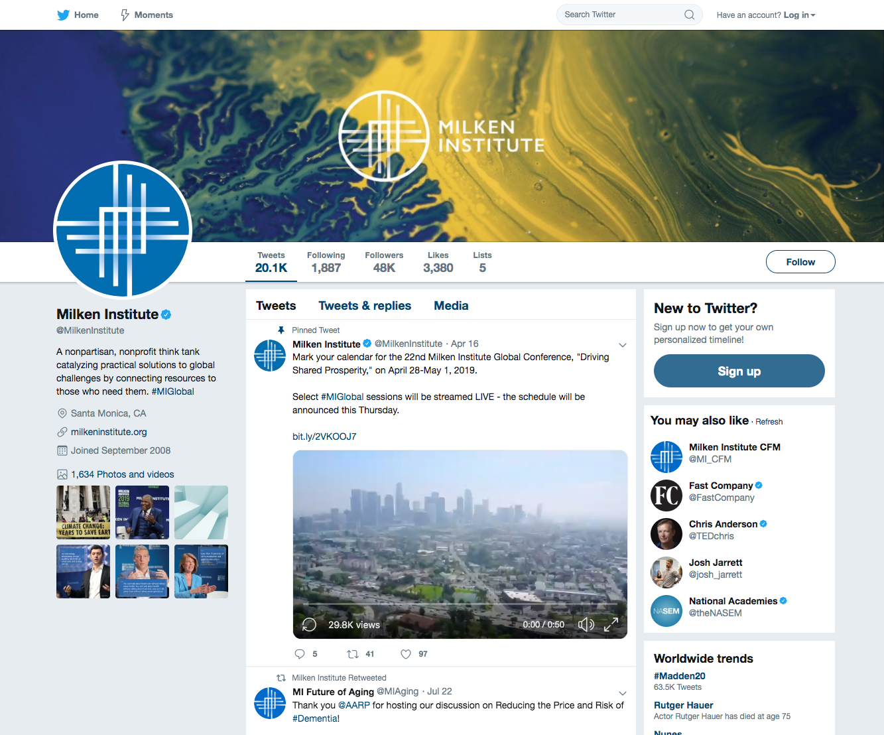The width and height of the screenshot is (884, 735).
Task: Open the pinned tweet options chevron
Action: click(x=623, y=345)
